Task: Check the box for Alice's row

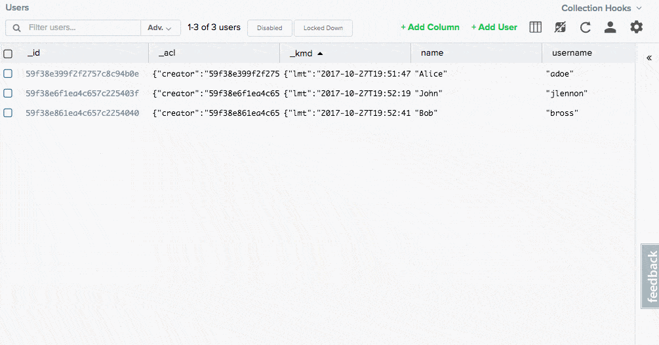Action: pos(8,74)
